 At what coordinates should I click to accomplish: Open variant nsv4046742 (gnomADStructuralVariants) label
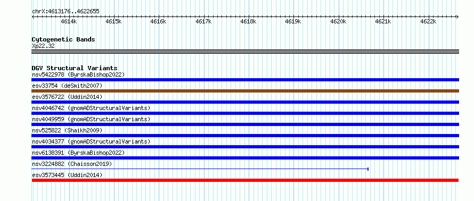pos(91,108)
